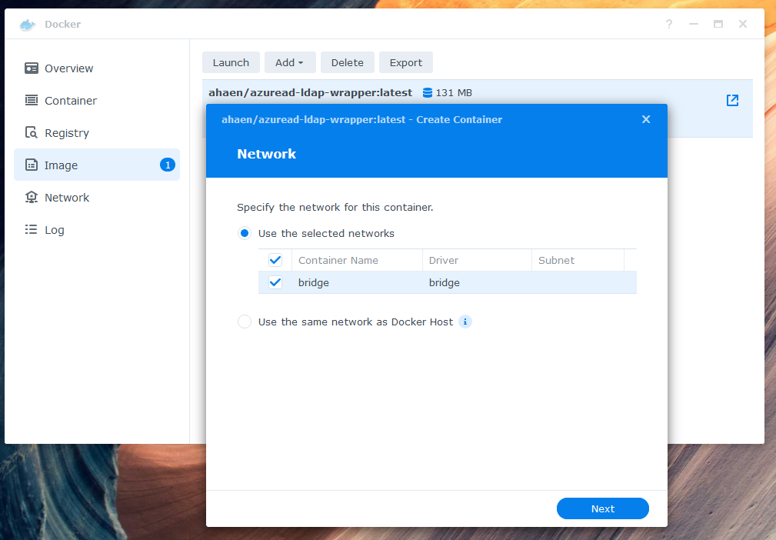Select the bridge network name cell
This screenshot has height=540, width=776.
point(313,282)
